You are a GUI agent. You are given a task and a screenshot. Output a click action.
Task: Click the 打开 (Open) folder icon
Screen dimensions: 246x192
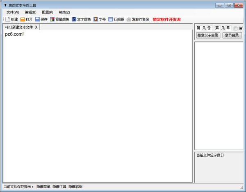tap(23, 19)
